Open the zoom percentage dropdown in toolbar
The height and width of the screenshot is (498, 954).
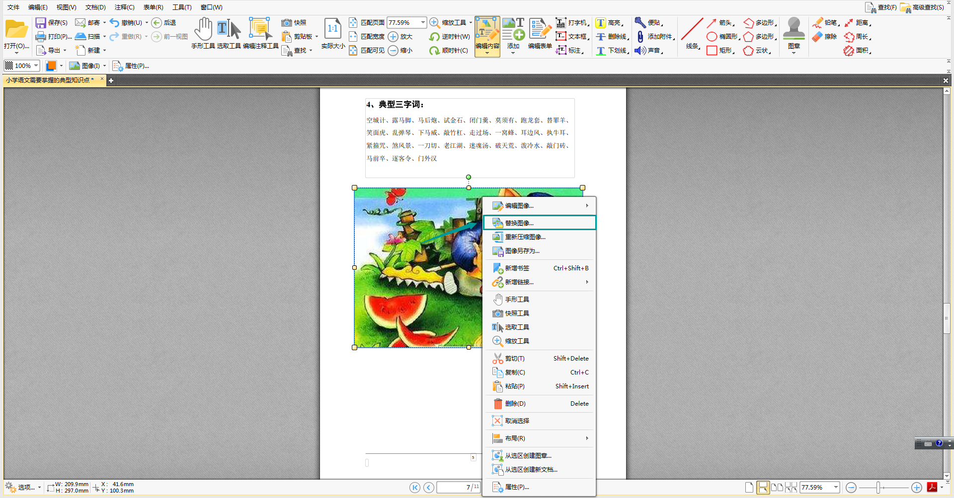[x=423, y=23]
